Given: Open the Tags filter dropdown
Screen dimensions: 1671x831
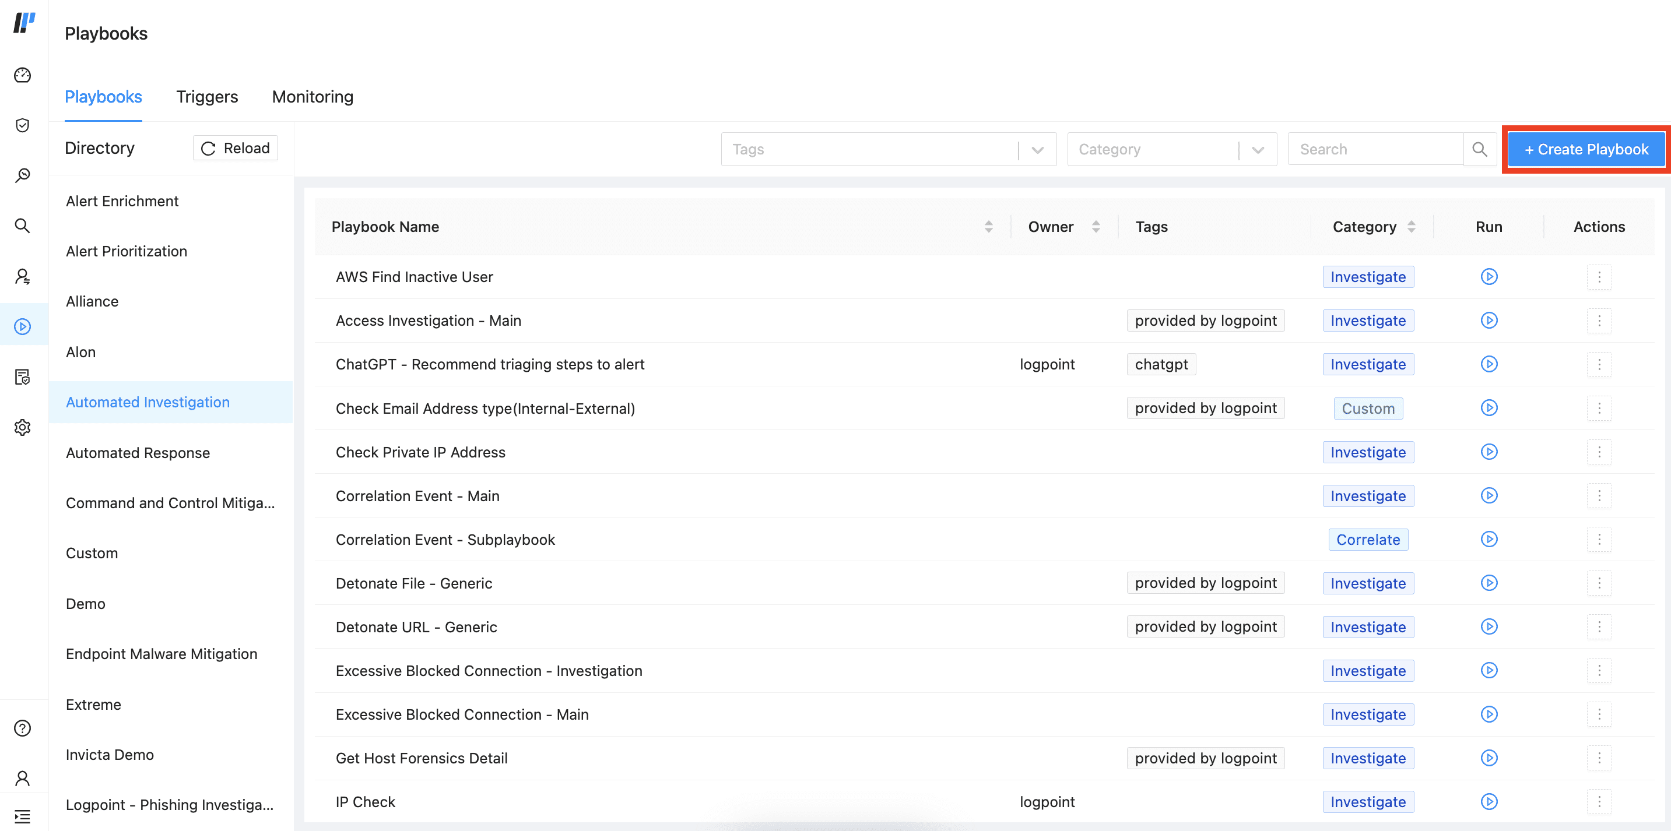Looking at the screenshot, I should [x=1037, y=150].
